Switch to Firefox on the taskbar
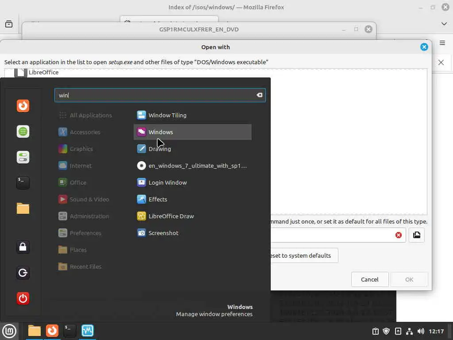453x340 pixels. [x=52, y=331]
